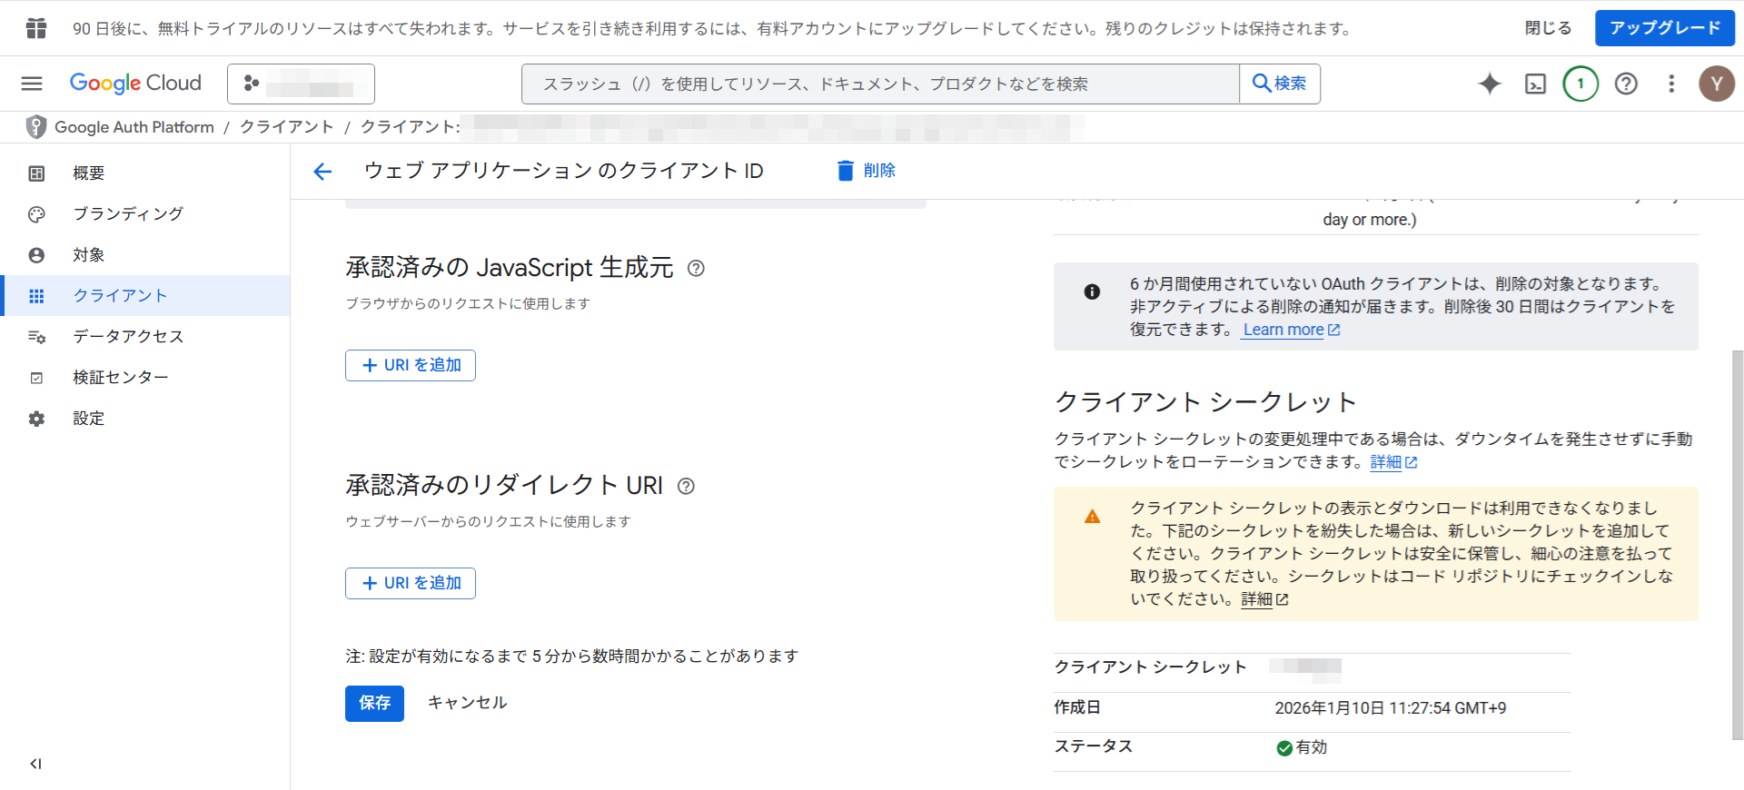This screenshot has height=790, width=1744.
Task: Focus the resource search input field
Action: [x=879, y=84]
